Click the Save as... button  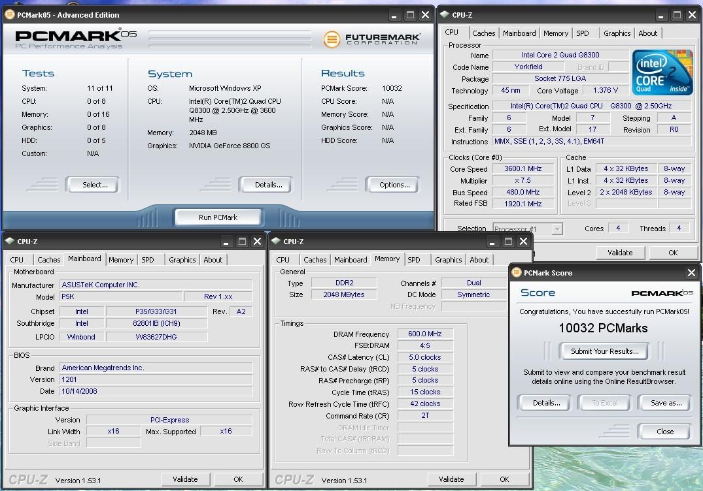coord(666,403)
